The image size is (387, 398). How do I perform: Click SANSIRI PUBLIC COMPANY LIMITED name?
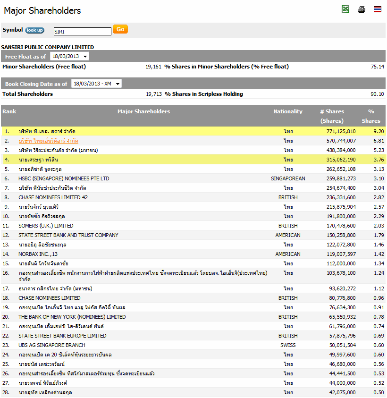[x=48, y=47]
